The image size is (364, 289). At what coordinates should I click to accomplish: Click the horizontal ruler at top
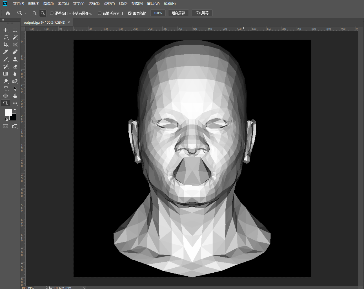[x=192, y=29]
